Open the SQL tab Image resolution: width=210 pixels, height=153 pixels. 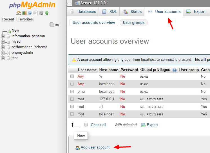click(109, 11)
